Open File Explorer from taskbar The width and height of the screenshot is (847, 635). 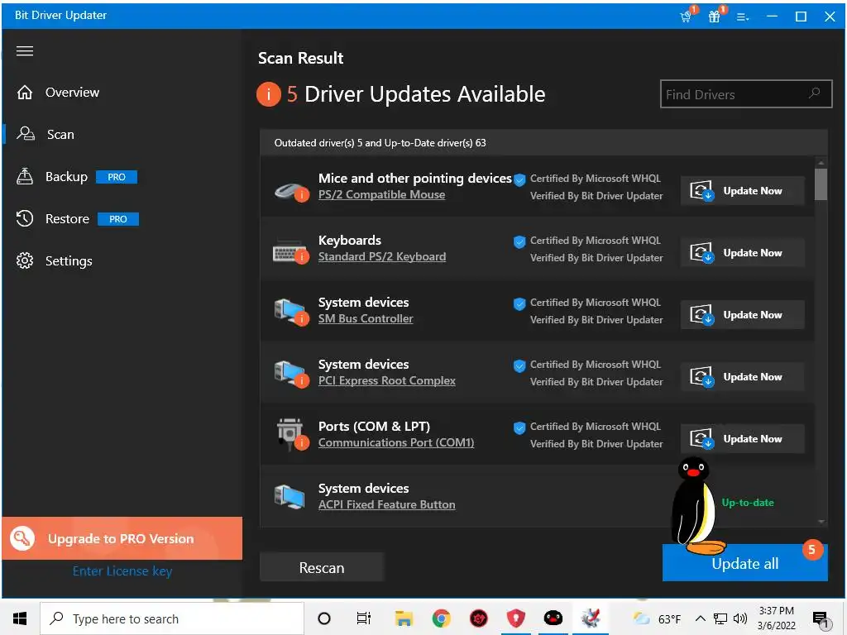404,618
